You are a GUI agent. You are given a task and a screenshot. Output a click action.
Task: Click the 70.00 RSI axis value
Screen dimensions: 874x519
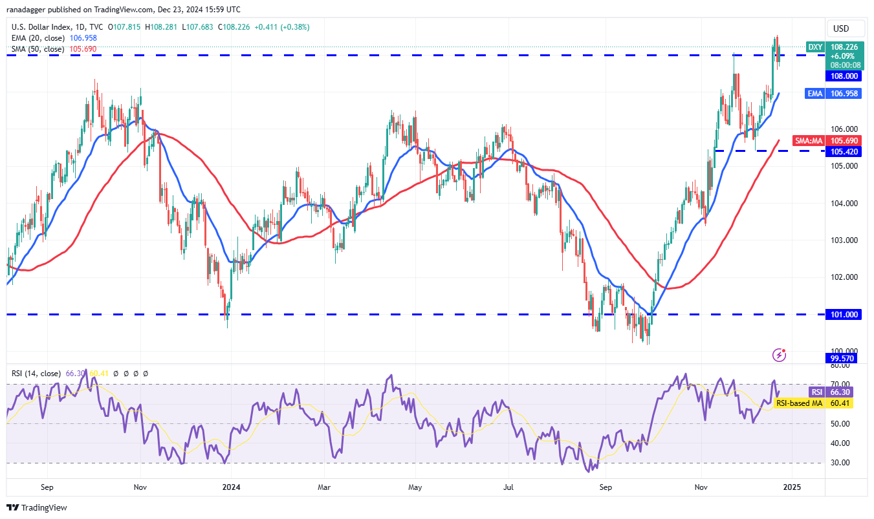click(840, 384)
